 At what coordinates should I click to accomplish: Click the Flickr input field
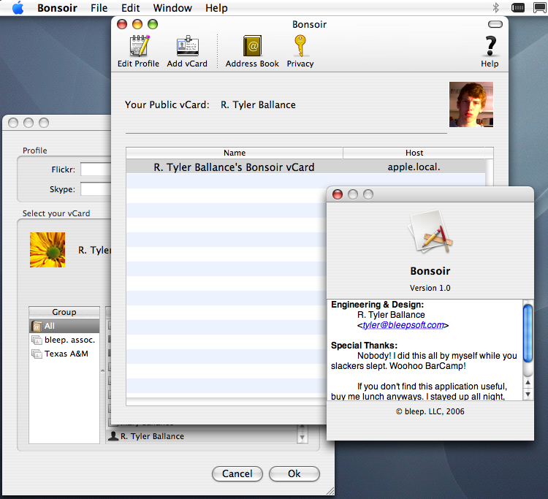pos(96,169)
